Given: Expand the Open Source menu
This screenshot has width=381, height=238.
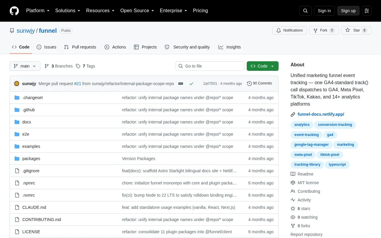Looking at the screenshot, I should click(x=137, y=11).
